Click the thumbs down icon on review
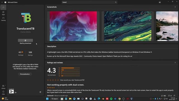Viewport: 179px width, 101px height. 169,96
